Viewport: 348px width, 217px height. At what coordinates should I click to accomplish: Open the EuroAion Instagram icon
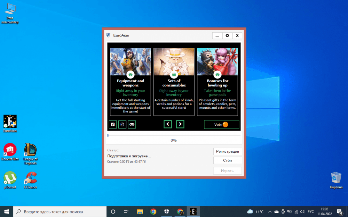[122, 124]
